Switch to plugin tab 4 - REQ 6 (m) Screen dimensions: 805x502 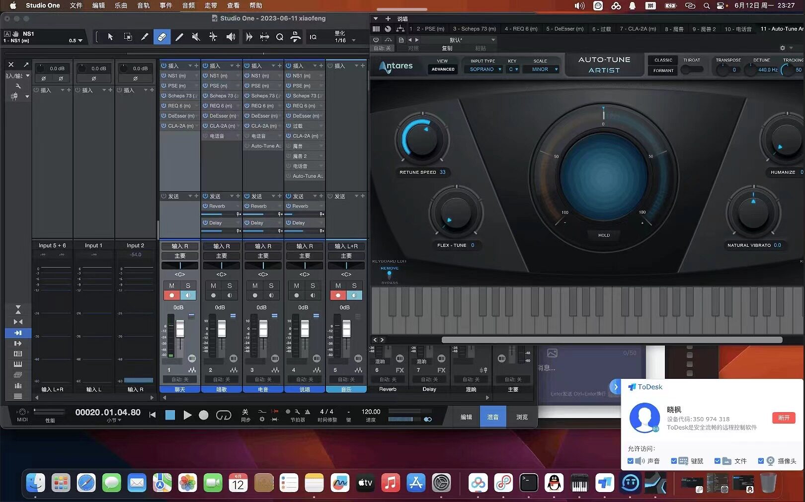pyautogui.click(x=521, y=29)
